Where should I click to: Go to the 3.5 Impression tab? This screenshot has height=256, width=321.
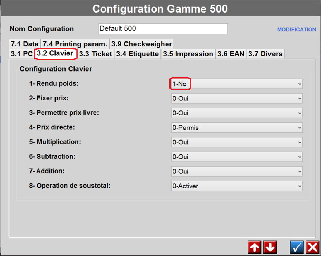coord(188,54)
